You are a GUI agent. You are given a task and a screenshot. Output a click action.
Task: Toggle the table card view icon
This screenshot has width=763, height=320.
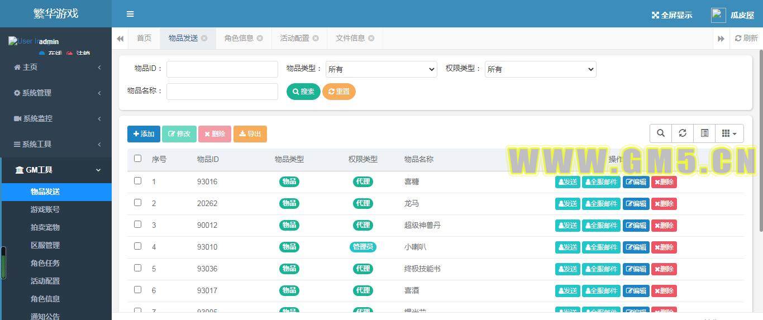coord(704,133)
